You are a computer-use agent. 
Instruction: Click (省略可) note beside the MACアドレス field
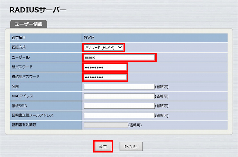pos(162,96)
